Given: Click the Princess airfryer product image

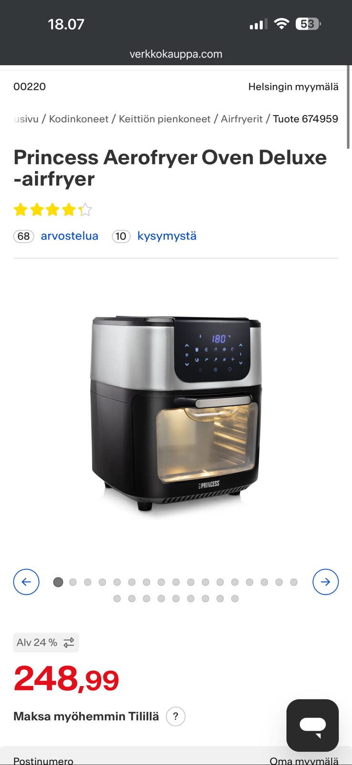Looking at the screenshot, I should 176,414.
